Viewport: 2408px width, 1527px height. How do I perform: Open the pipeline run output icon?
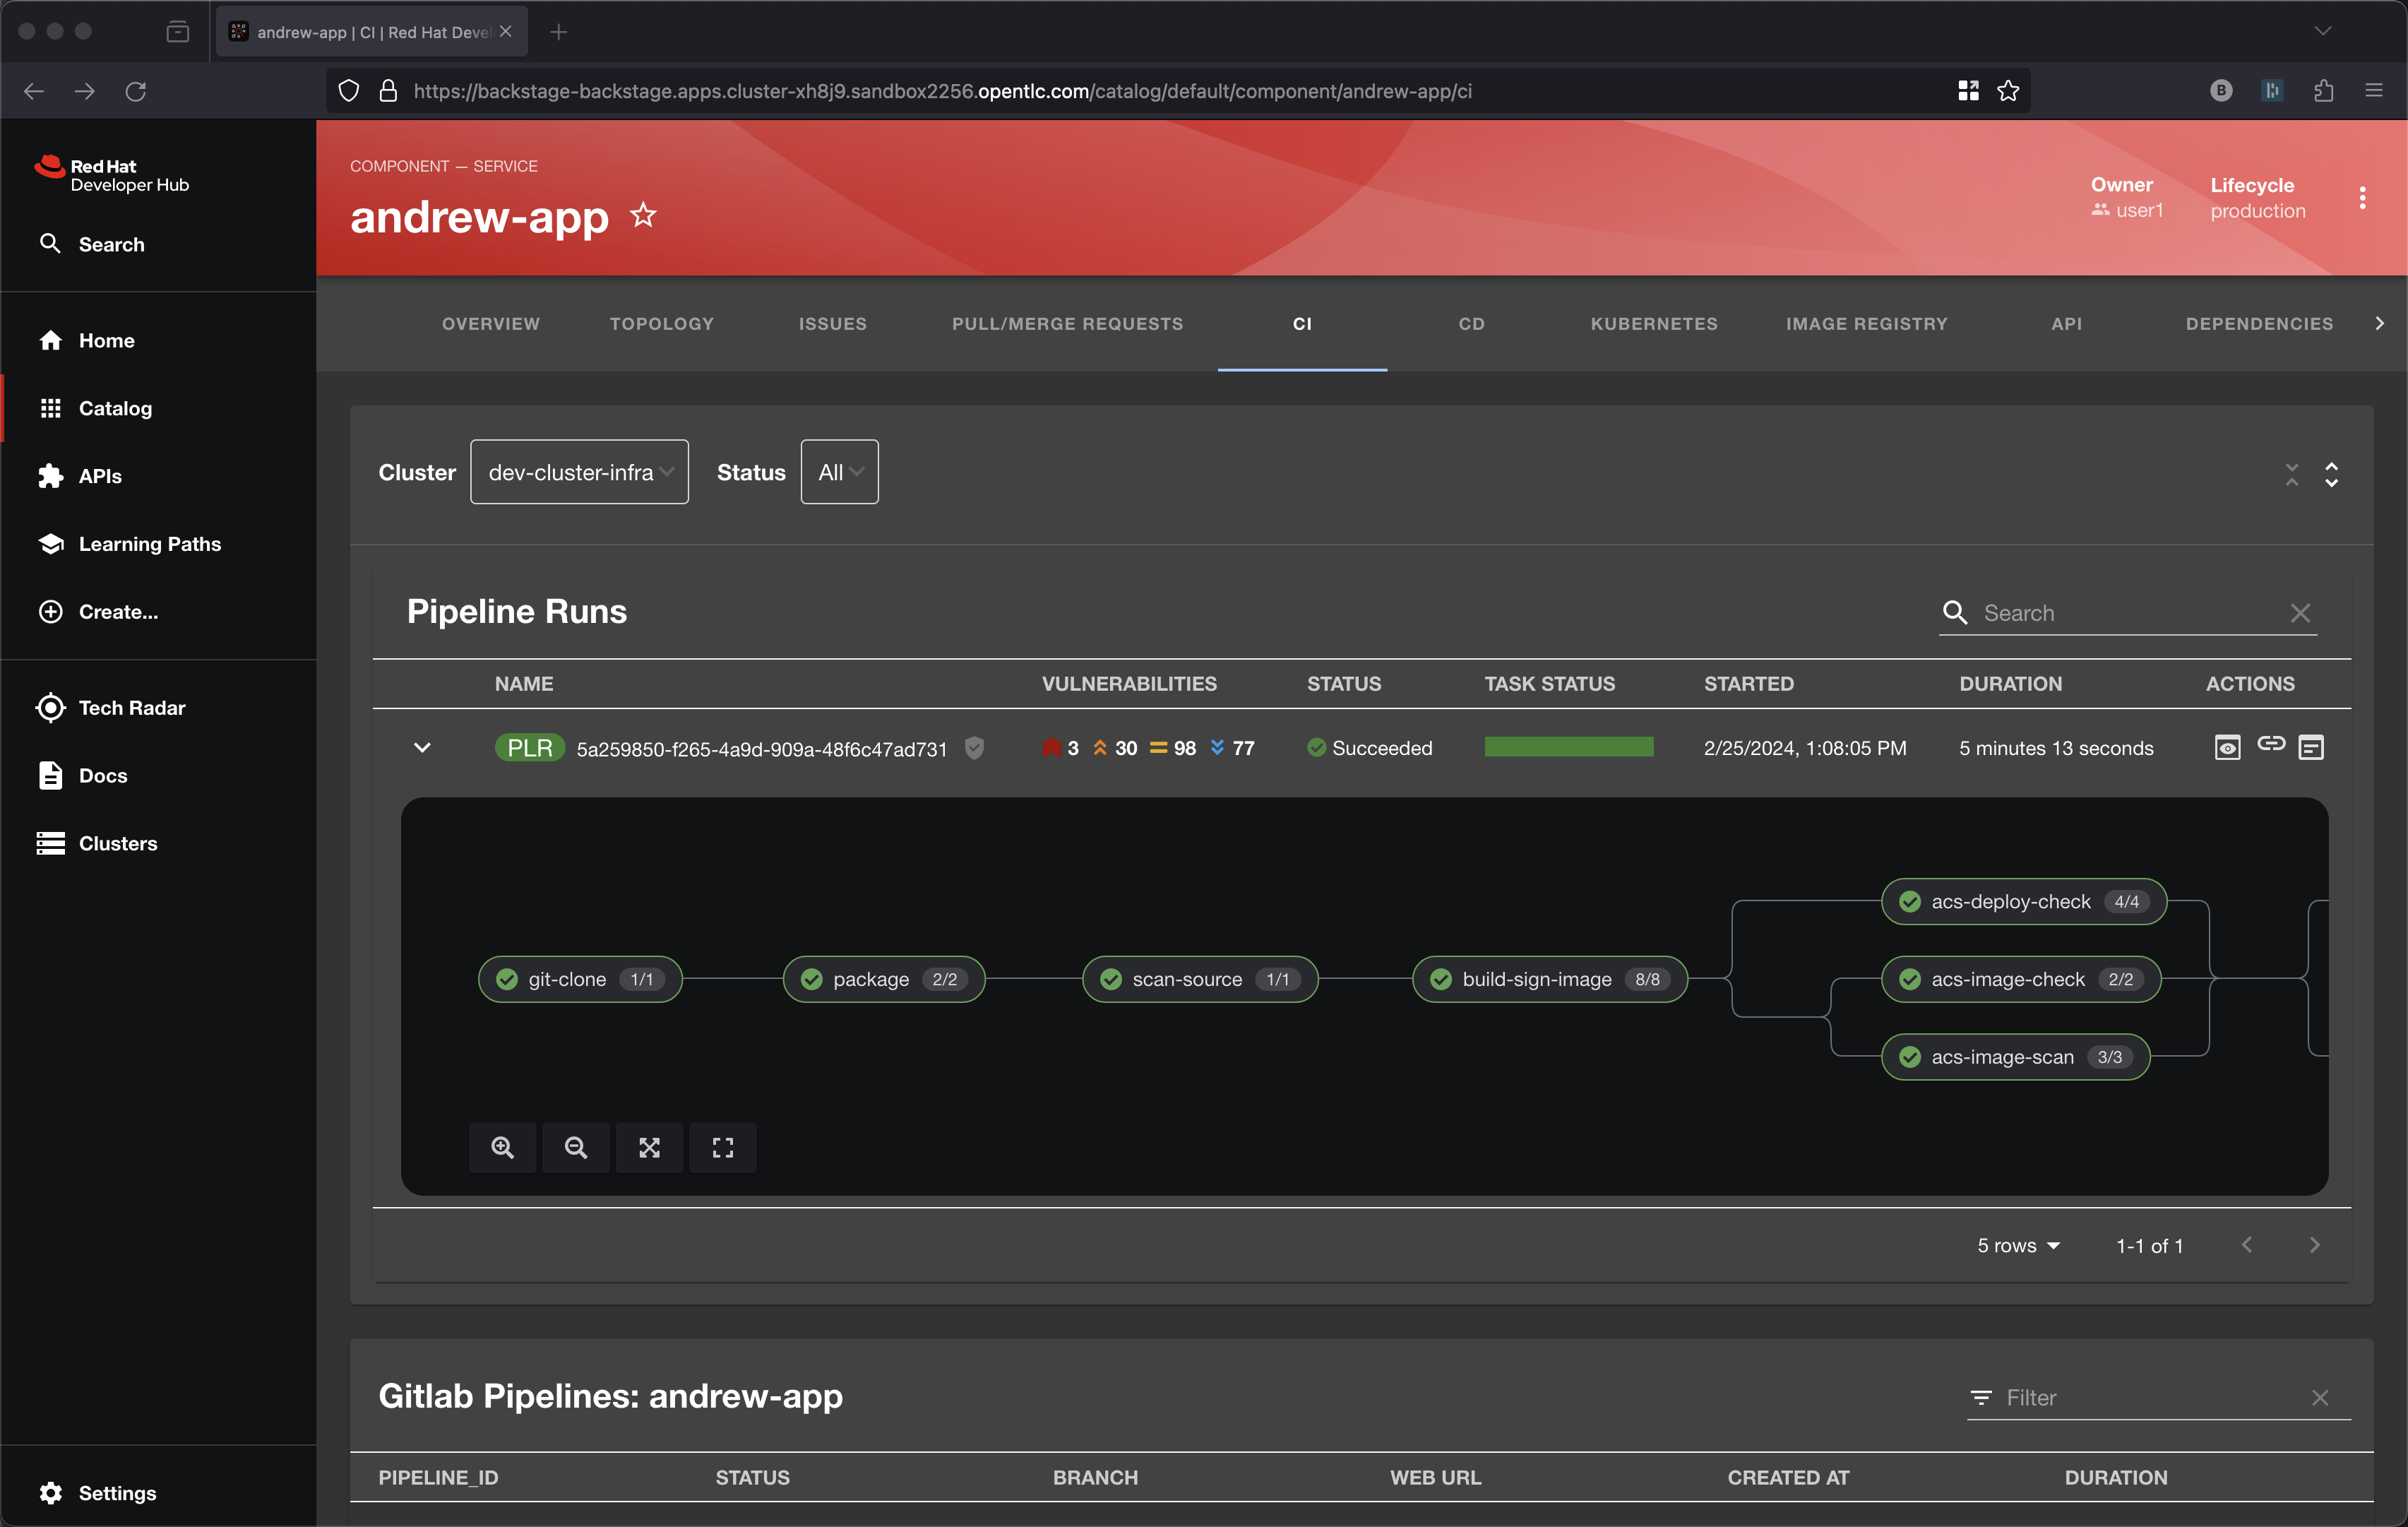click(x=2311, y=747)
